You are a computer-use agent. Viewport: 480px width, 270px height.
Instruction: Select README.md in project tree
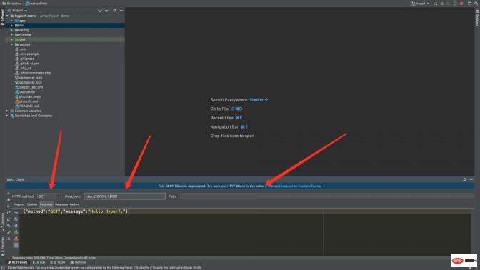point(29,106)
